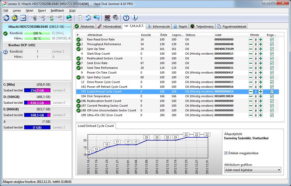Click the envelope with blue arrows icon
Image resolution: width=291 pixels, height=186 pixels.
88,18
